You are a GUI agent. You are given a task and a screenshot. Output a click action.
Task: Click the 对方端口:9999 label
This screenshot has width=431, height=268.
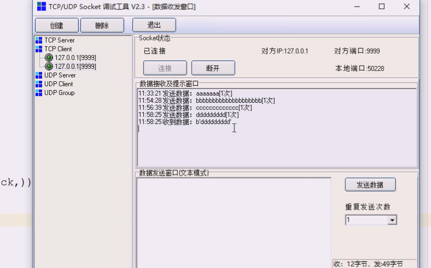(x=357, y=51)
